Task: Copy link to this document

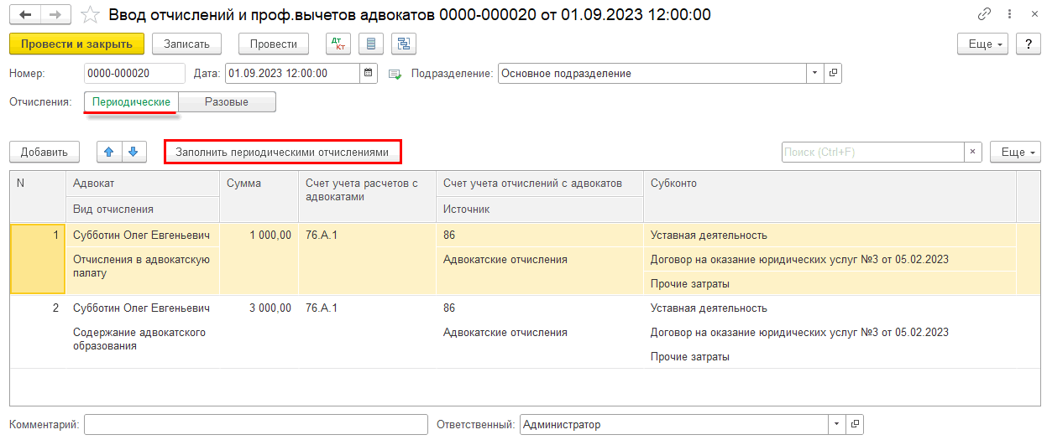Action: point(984,15)
